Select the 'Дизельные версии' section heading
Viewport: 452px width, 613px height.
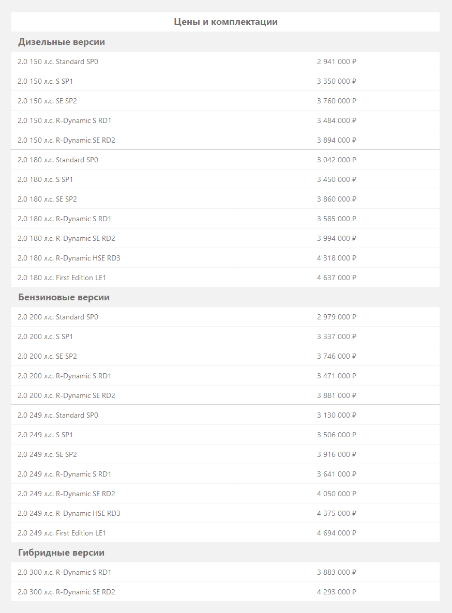pos(62,42)
